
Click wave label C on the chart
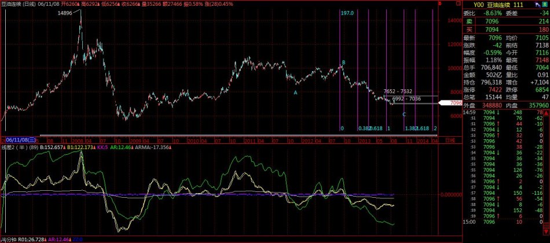click(404, 114)
